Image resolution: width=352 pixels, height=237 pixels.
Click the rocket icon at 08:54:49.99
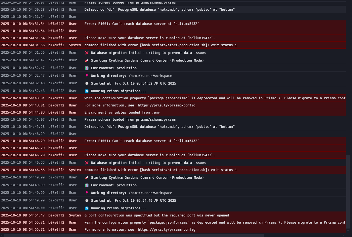[87, 178]
